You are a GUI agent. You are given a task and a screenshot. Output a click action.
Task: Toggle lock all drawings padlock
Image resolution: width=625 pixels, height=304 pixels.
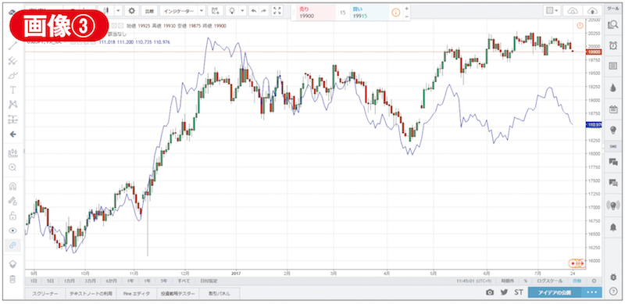click(x=12, y=216)
